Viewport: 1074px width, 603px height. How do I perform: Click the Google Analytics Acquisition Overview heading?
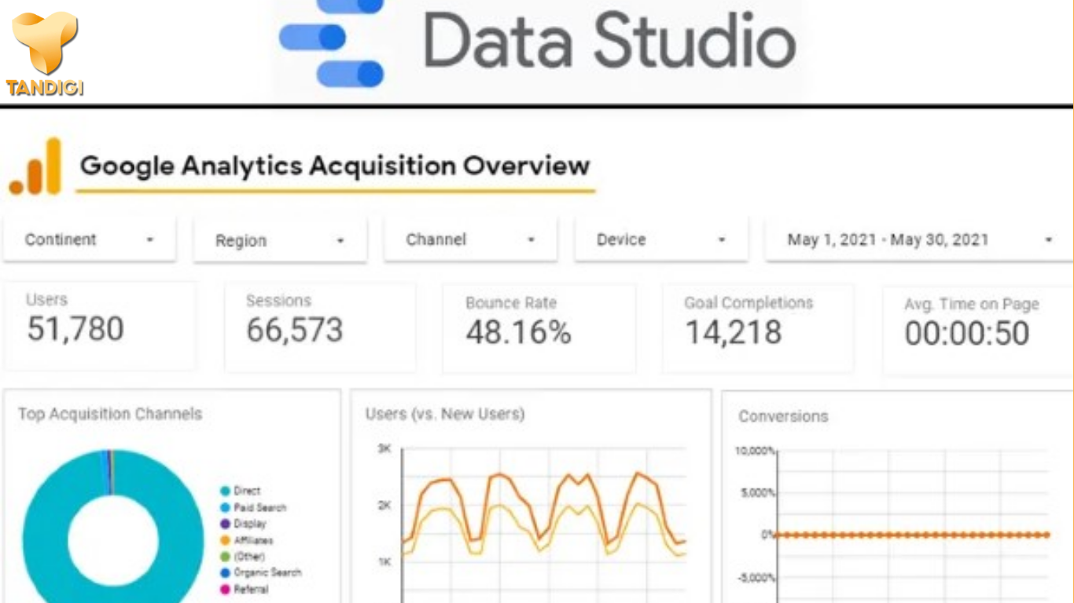[335, 166]
